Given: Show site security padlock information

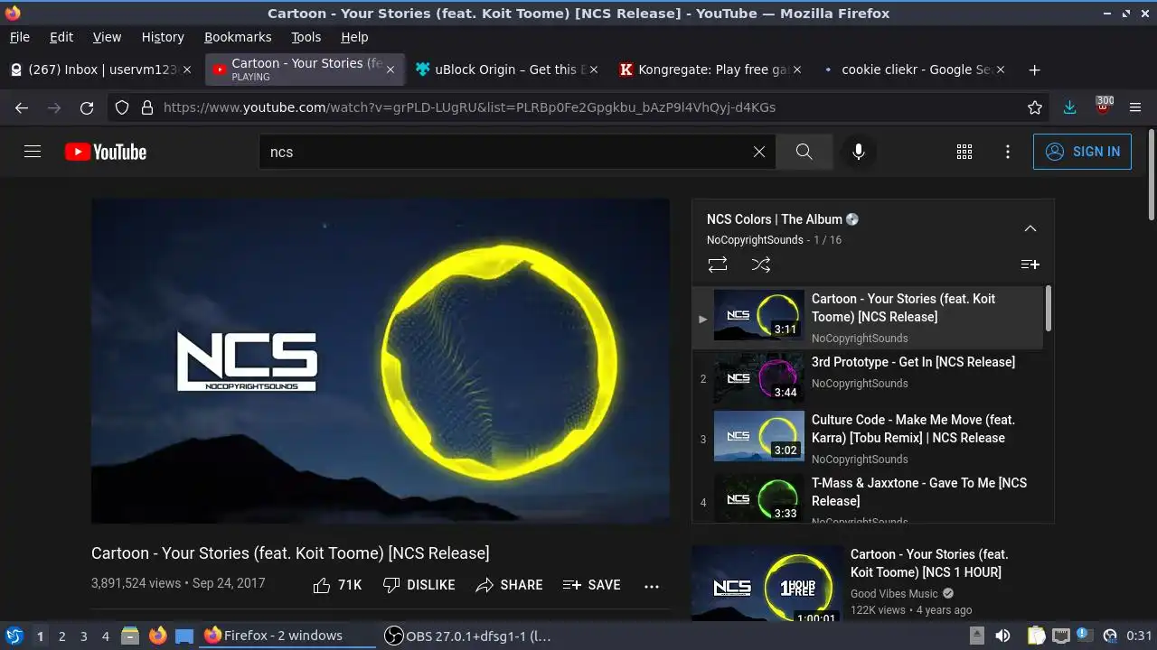Looking at the screenshot, I should pos(147,107).
